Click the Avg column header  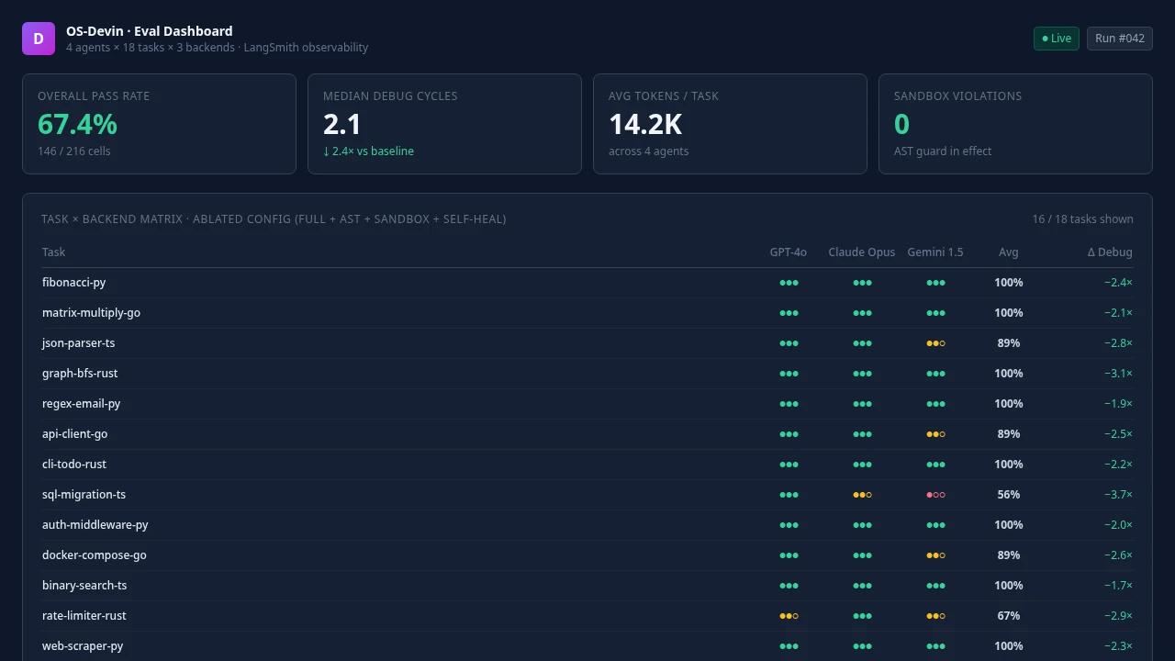point(1009,252)
